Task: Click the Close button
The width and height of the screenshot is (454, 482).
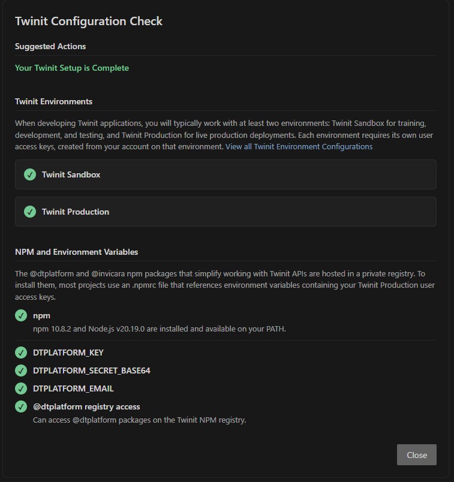Action: click(416, 454)
